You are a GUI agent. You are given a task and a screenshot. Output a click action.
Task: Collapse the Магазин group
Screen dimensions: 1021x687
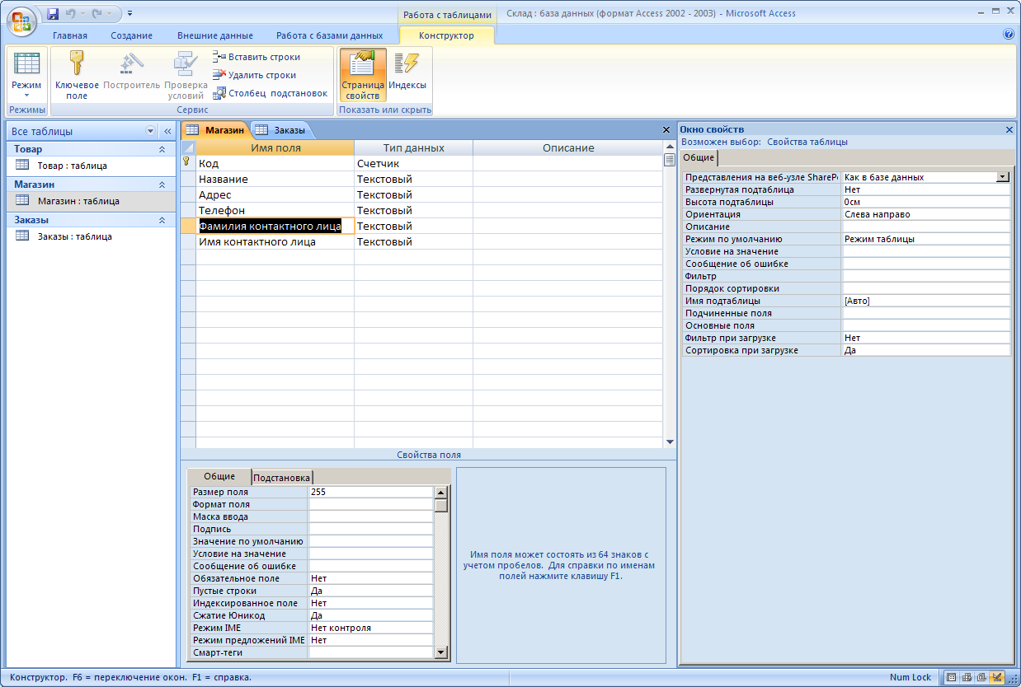[162, 185]
